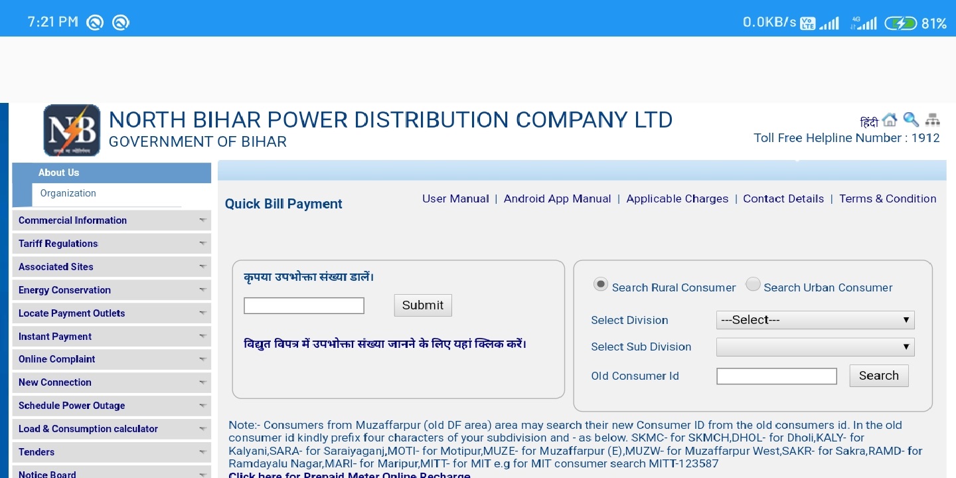Click the Hindi link to find consumer number
Image resolution: width=956 pixels, height=478 pixels.
[x=385, y=344]
